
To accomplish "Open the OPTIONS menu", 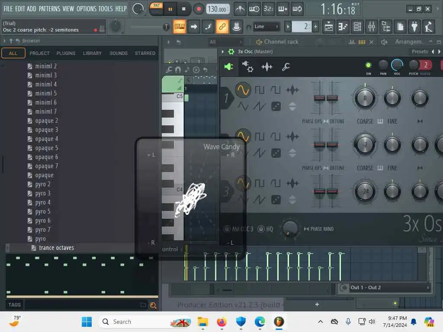I will (x=87, y=9).
